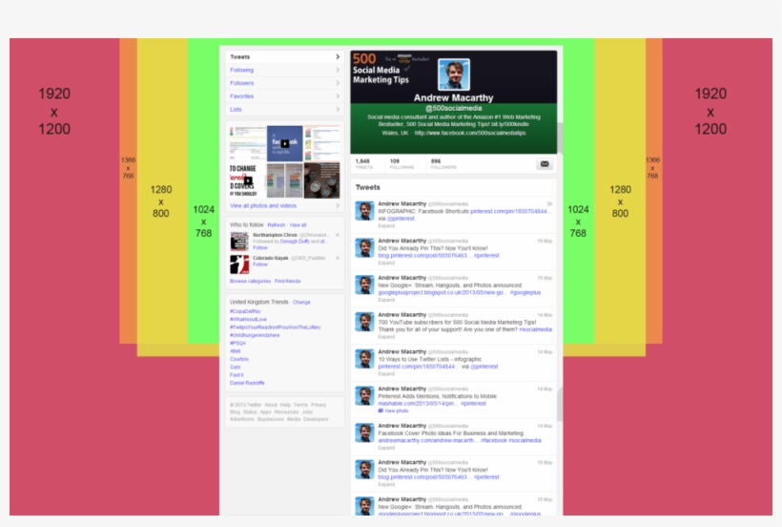Click the Terms footer link

[x=300, y=405]
